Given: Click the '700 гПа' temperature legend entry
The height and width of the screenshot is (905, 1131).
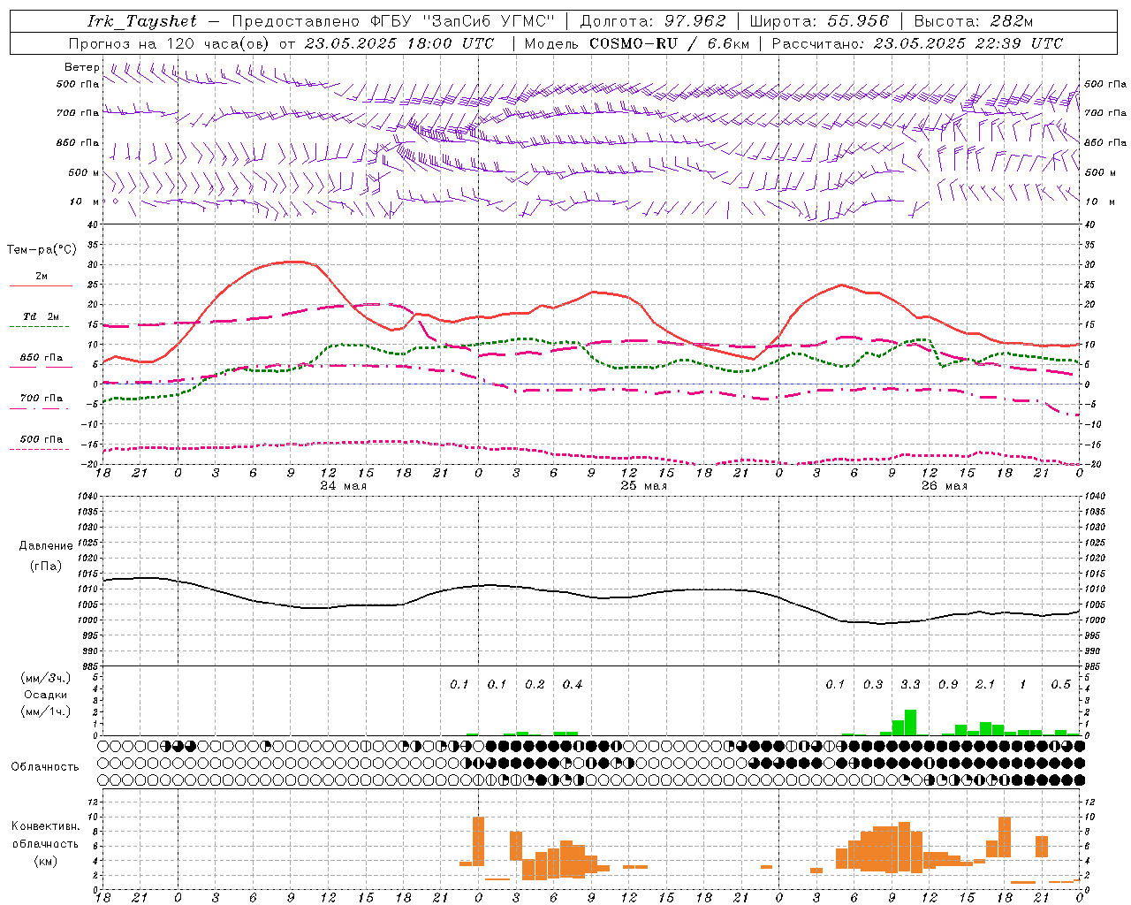Looking at the screenshot, I should tap(41, 399).
